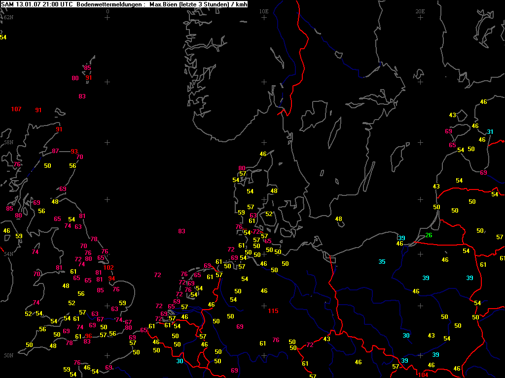Select the red 107 reading
Screen dimensions: 505x378
pyautogui.click(x=16, y=109)
